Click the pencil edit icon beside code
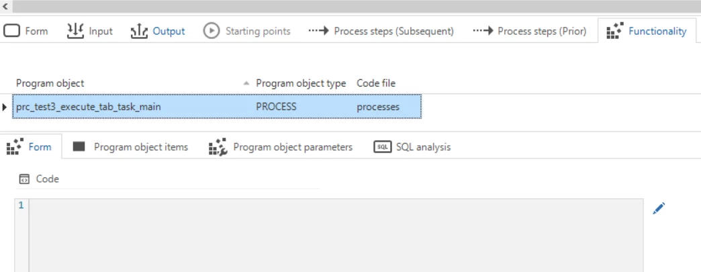 click(659, 208)
